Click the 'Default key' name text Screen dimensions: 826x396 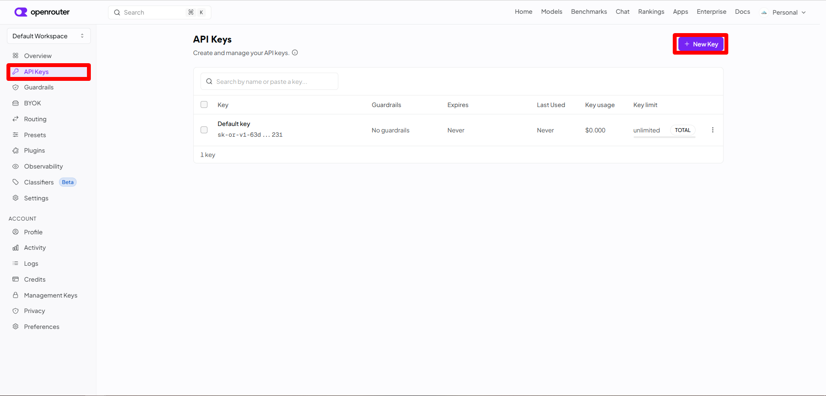point(234,124)
